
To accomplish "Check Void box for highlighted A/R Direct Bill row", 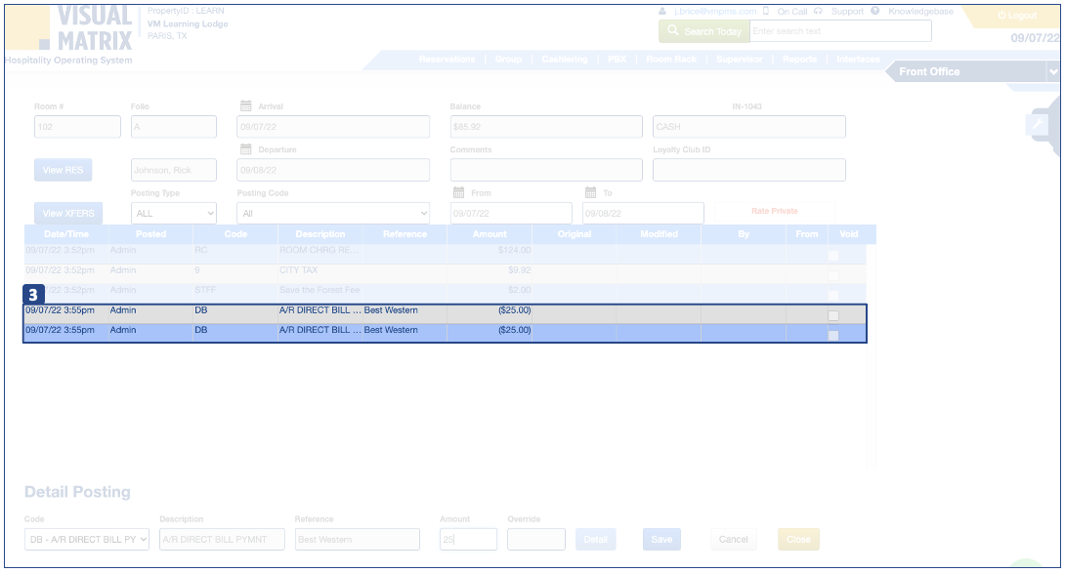I will [832, 335].
